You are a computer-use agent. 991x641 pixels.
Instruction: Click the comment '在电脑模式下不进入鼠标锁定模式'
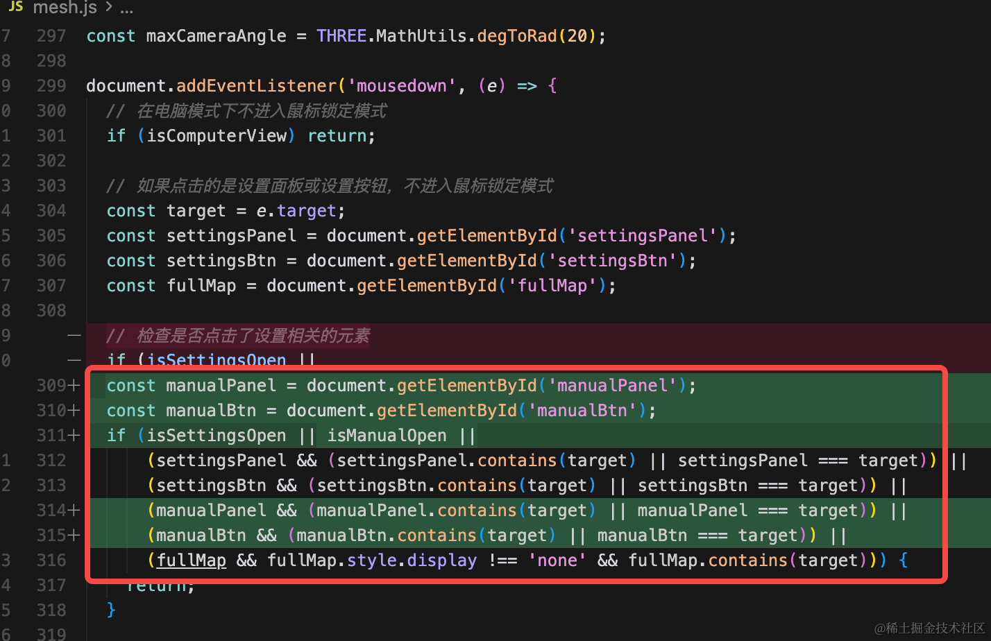(246, 111)
